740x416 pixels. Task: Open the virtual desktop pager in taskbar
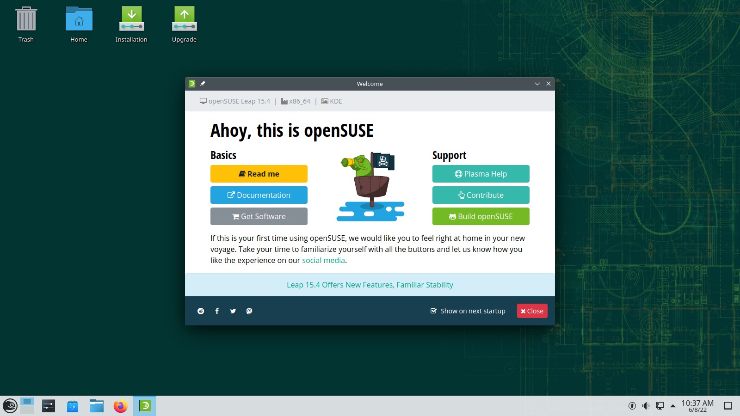tap(27, 406)
